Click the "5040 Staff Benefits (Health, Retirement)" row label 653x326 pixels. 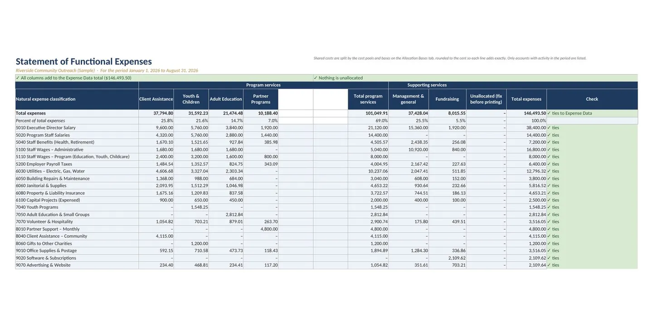tap(55, 142)
